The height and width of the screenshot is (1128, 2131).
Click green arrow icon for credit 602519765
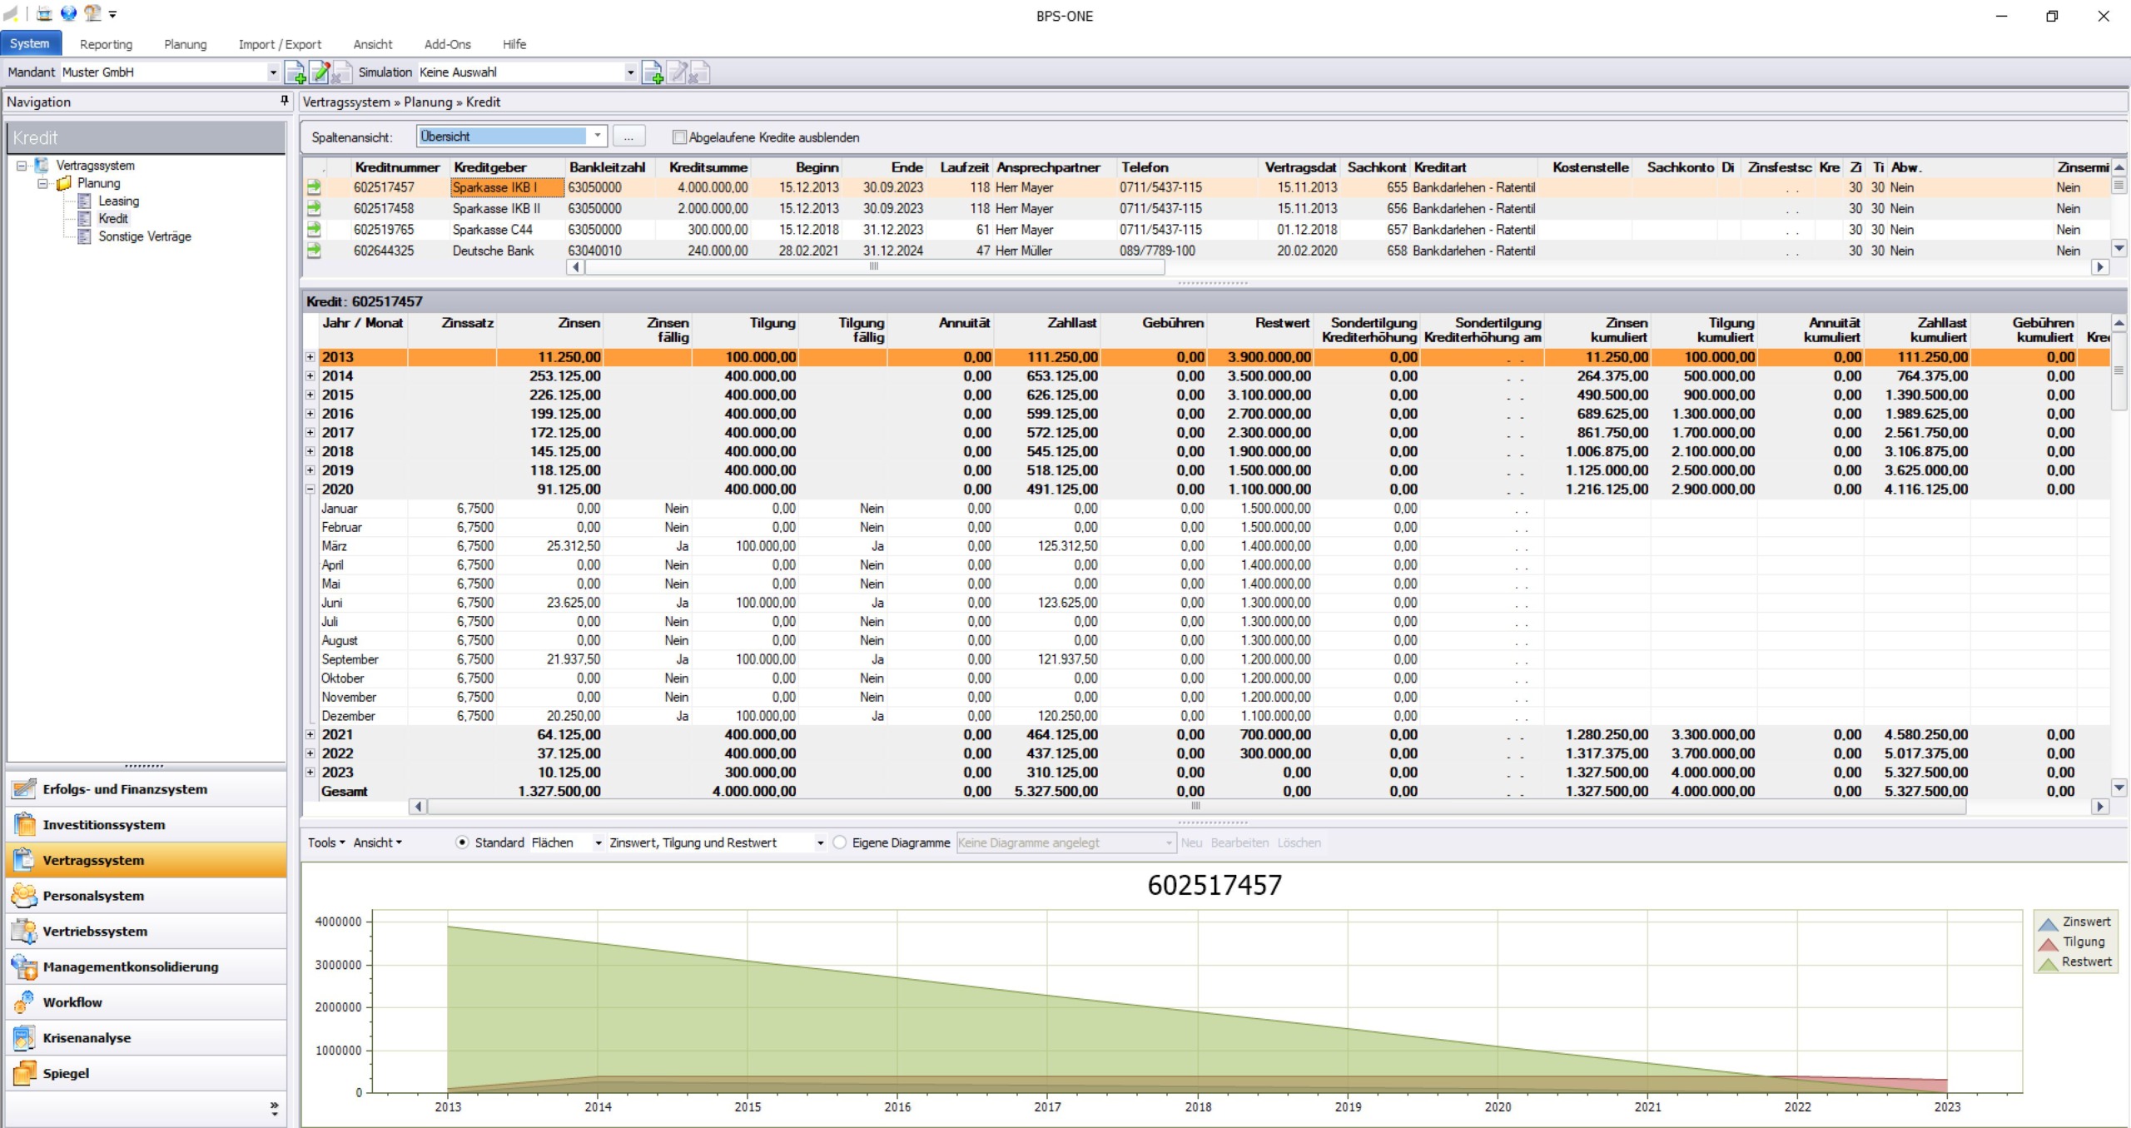point(314,229)
